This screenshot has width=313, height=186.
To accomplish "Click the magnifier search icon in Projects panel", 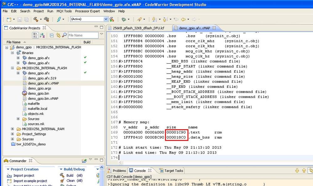I will (x=64, y=35).
